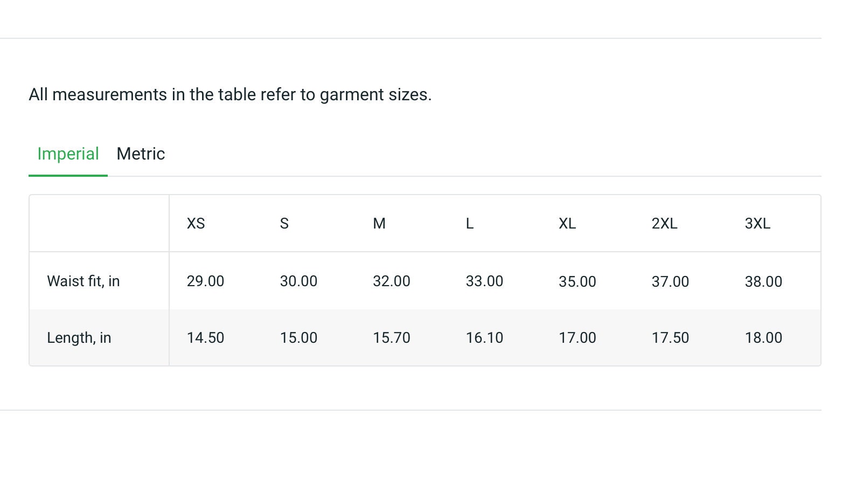Click the 3XL size column header
849x484 pixels.
[757, 224]
